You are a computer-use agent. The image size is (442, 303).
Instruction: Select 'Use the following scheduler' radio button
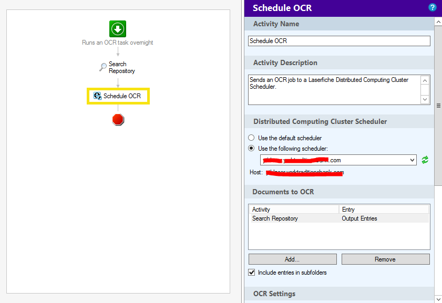pyautogui.click(x=252, y=149)
